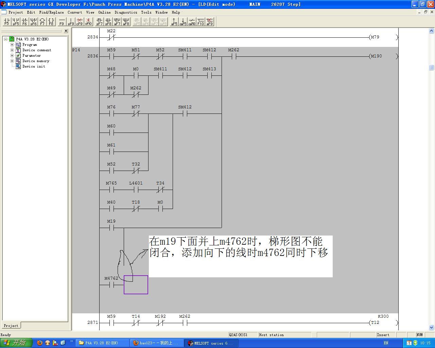Close the project tree panel
The image size is (435, 348).
click(x=66, y=31)
